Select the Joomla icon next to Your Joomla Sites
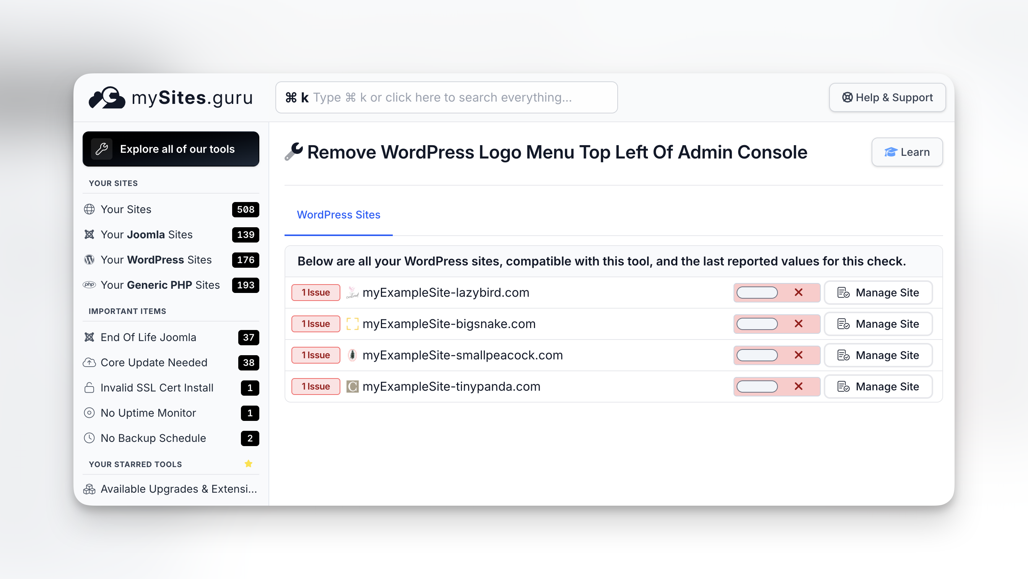 (x=90, y=235)
